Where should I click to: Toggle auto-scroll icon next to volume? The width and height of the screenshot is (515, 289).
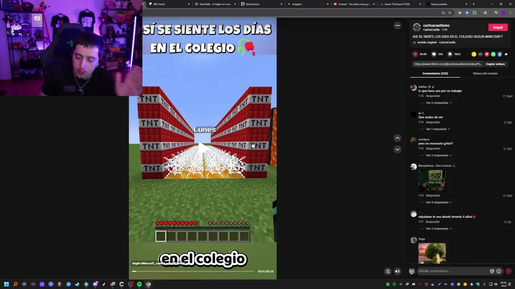click(x=388, y=271)
